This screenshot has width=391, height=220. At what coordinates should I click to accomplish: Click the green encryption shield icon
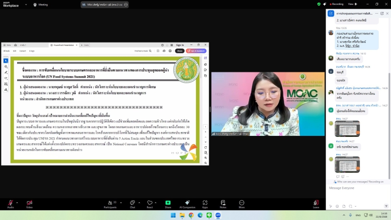(x=319, y=4)
